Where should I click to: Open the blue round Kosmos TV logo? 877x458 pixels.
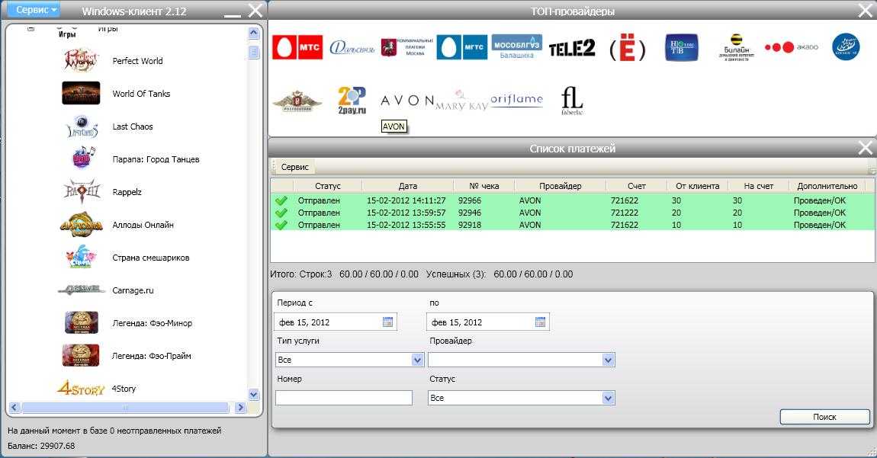tap(846, 47)
